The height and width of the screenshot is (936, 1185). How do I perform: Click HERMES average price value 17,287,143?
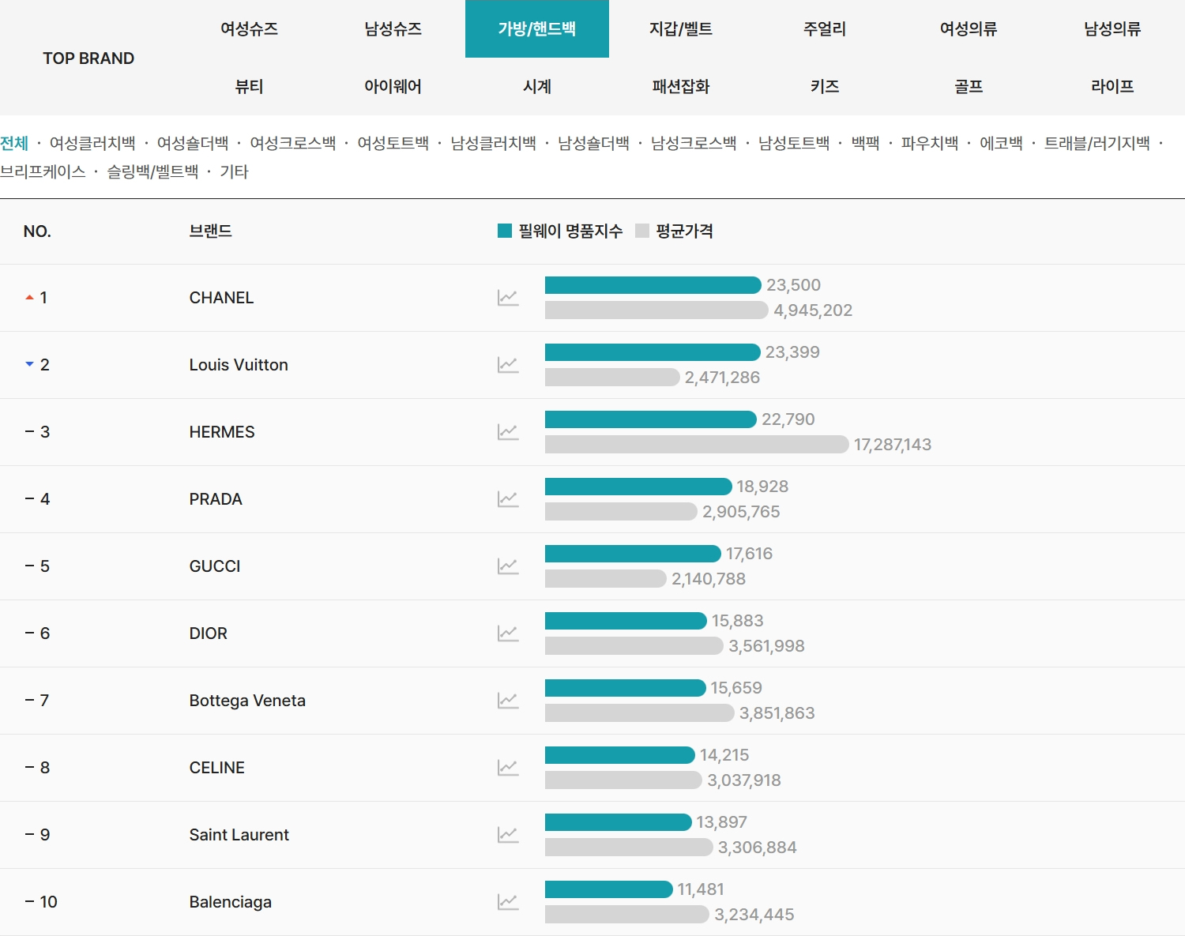893,445
